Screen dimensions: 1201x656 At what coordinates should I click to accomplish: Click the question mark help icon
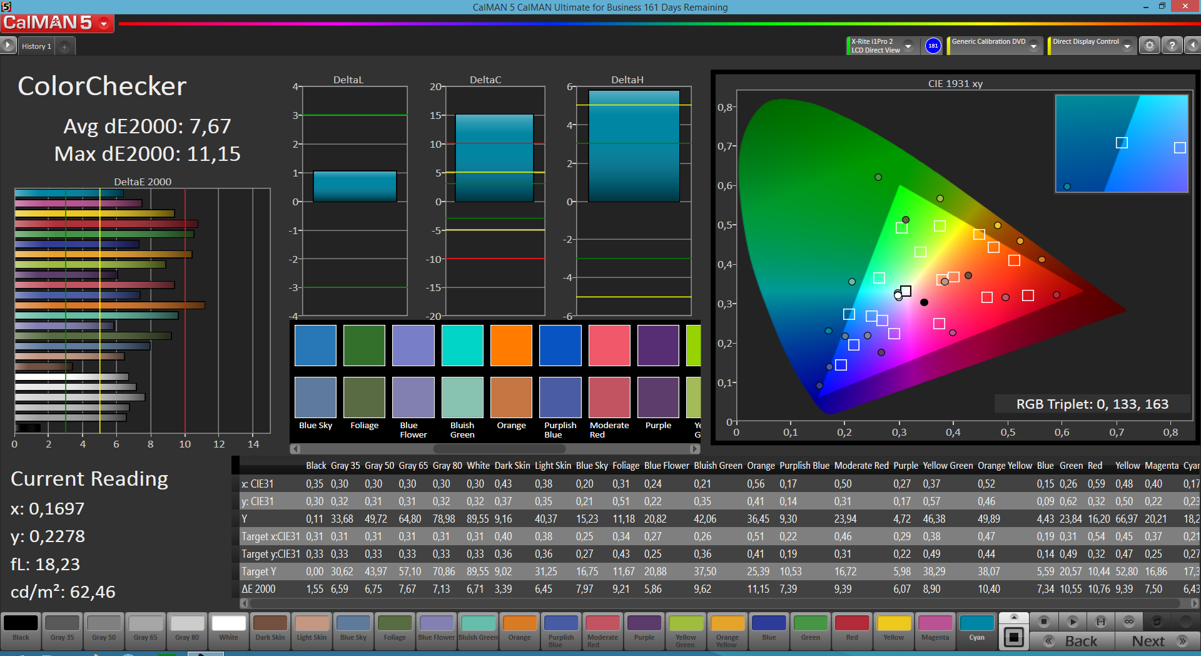coord(1172,46)
